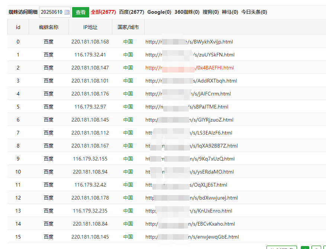Select the 搜狗(0) filter tab
Viewport: 326px width, 249px height.
[x=211, y=12]
